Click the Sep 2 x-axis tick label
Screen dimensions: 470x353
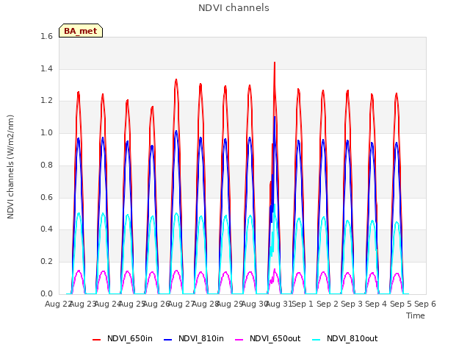point(328,304)
